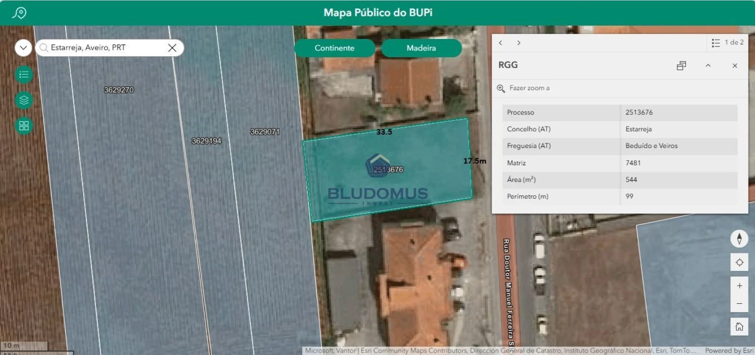Go to next feature in popup

(519, 43)
